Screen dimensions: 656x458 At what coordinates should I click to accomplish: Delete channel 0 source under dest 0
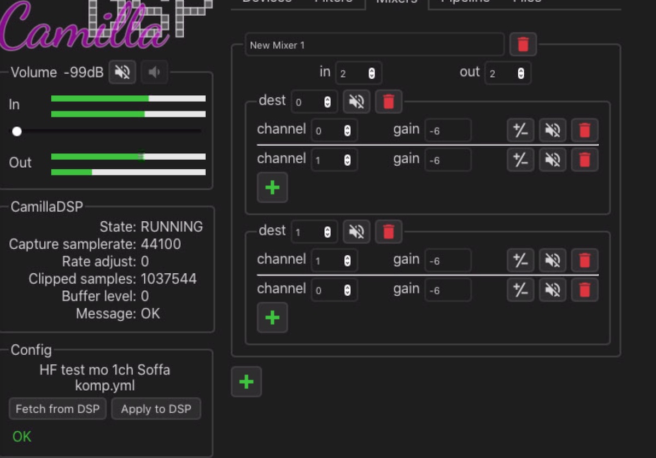click(x=585, y=130)
